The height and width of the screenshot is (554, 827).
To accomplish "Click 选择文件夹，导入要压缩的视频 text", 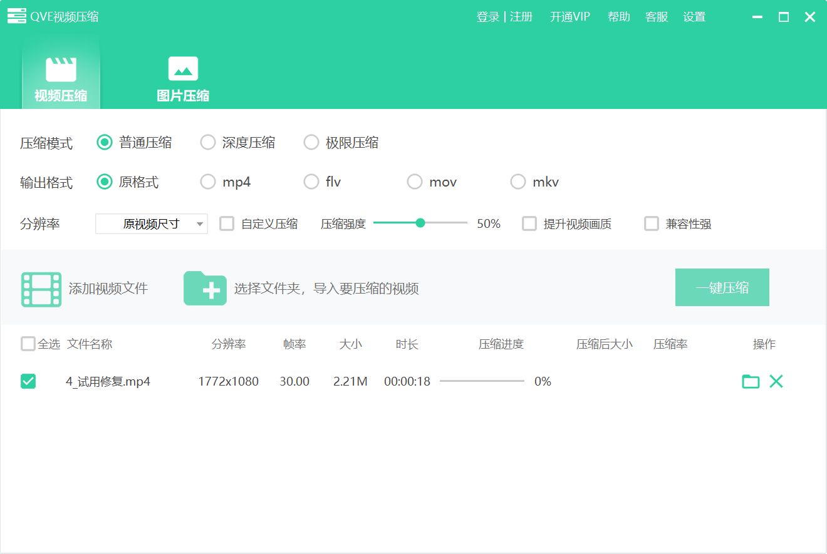I will 326,289.
